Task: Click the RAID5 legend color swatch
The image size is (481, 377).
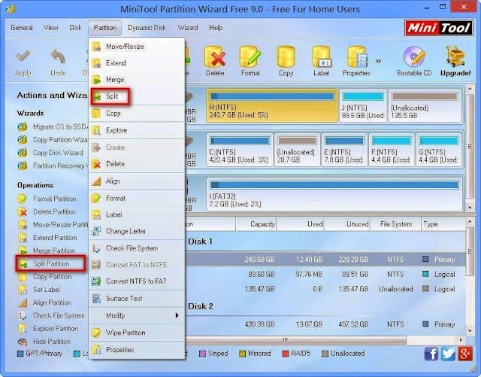Action: [x=286, y=354]
